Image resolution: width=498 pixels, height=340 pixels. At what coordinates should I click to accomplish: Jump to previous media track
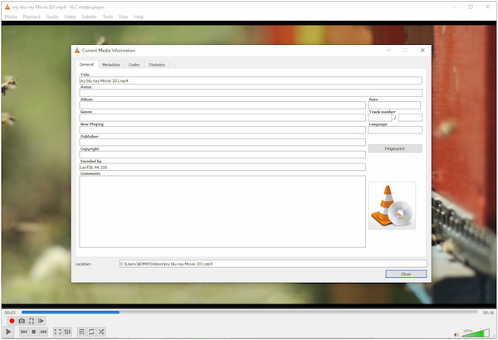24,332
